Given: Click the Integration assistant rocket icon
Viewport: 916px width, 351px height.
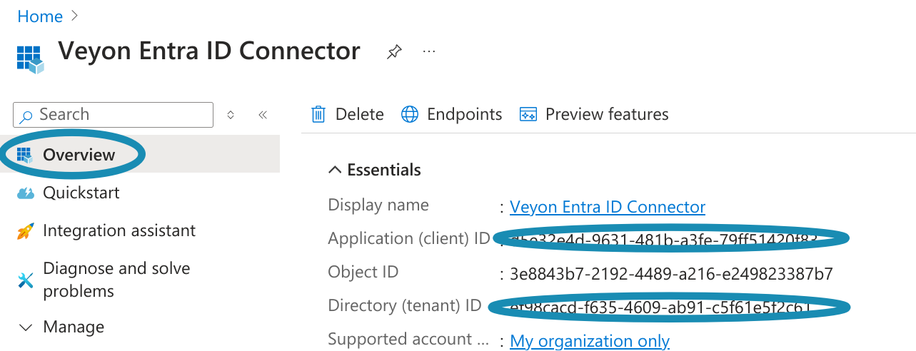Looking at the screenshot, I should click(x=26, y=231).
